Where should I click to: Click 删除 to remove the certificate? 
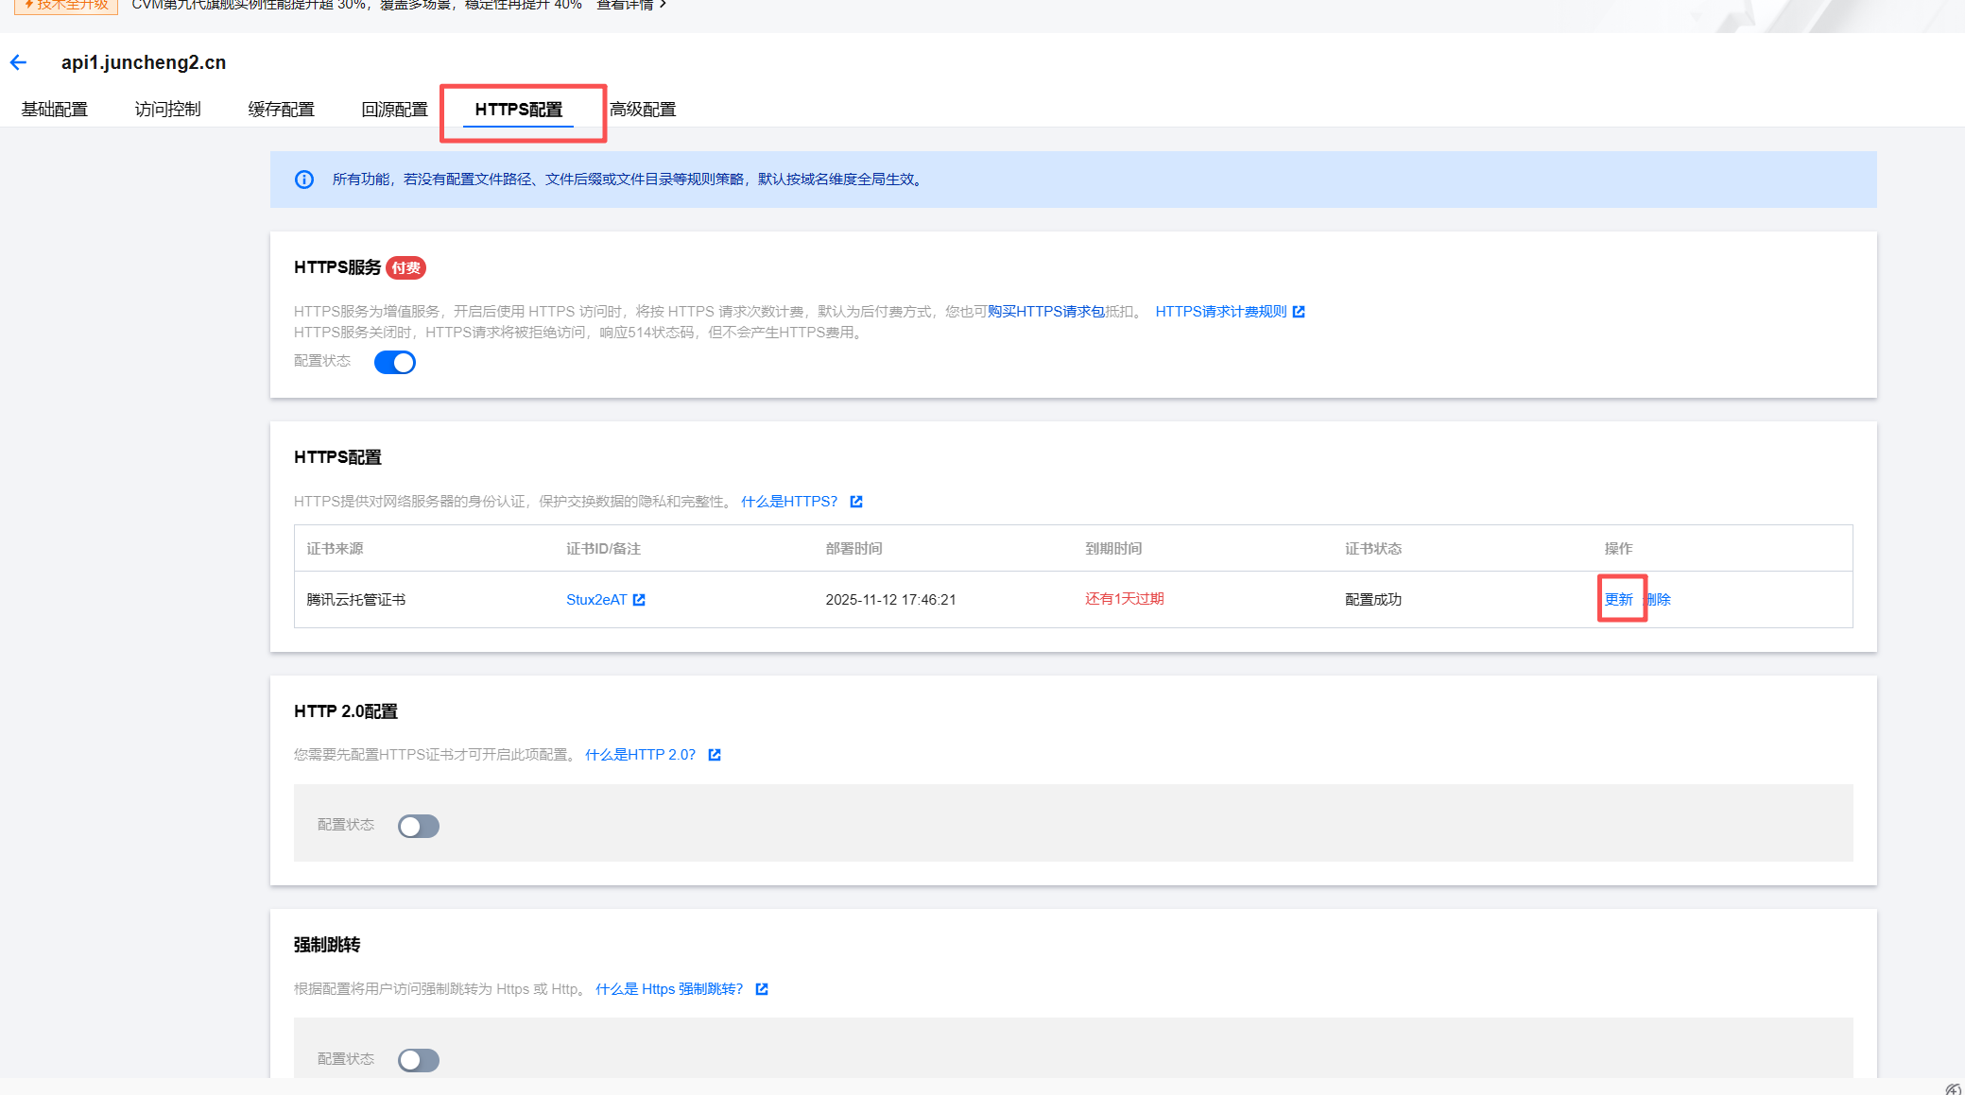[1660, 600]
